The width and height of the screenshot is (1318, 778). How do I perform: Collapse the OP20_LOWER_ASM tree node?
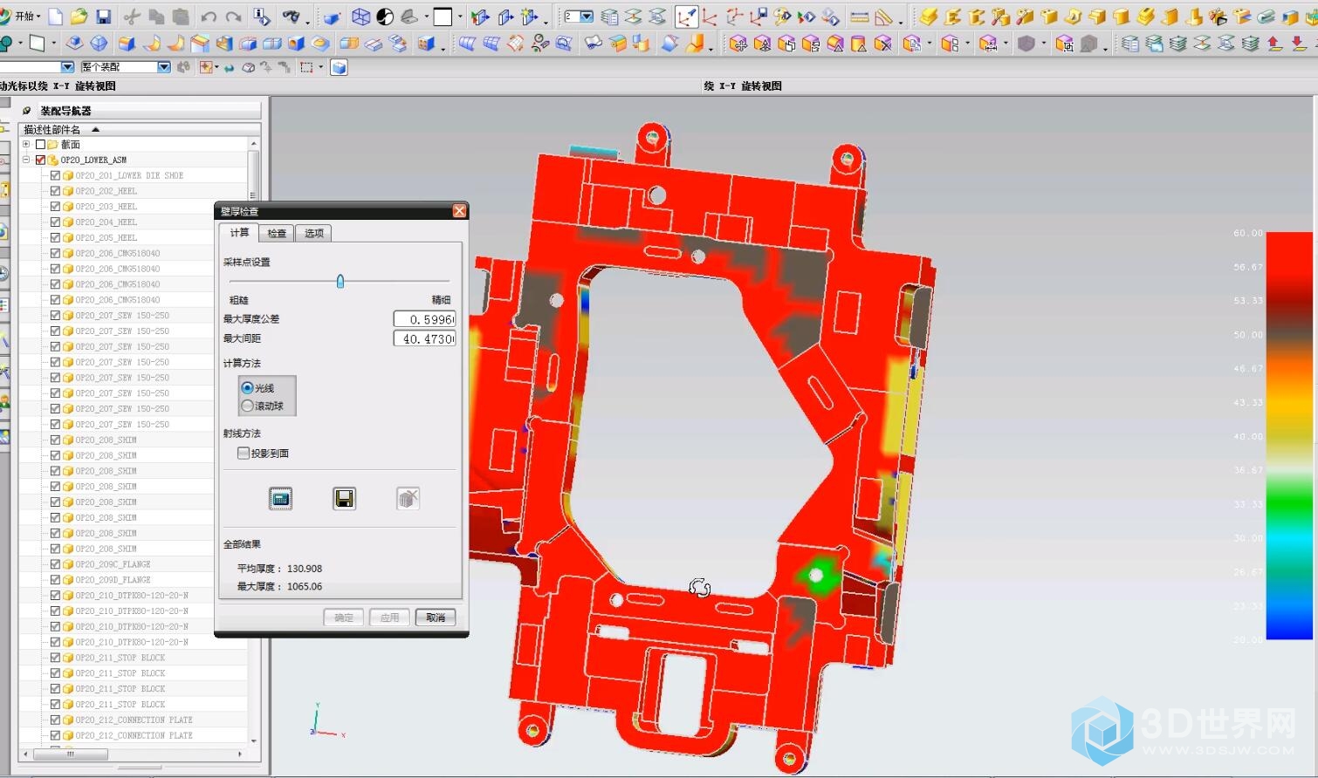pos(26,160)
